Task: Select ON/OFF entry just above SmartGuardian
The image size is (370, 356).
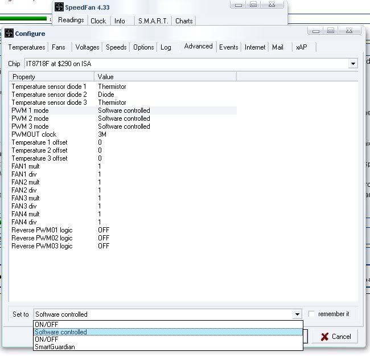Action: pyautogui.click(x=168, y=339)
